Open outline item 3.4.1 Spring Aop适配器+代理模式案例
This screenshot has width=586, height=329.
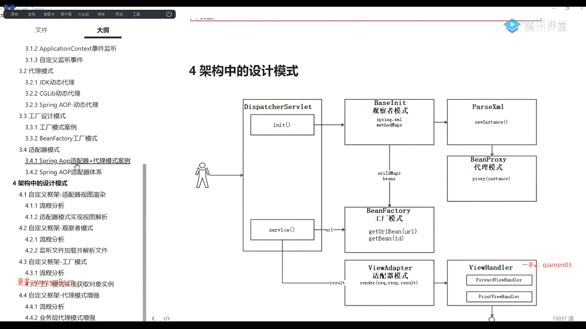[78, 161]
